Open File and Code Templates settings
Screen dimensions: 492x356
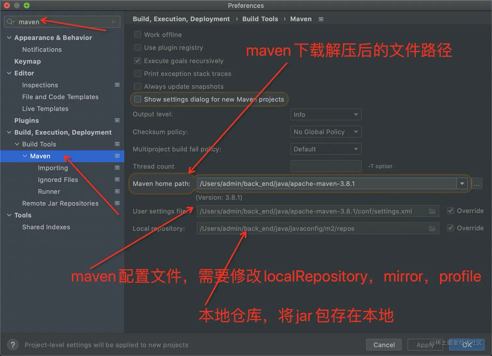60,97
